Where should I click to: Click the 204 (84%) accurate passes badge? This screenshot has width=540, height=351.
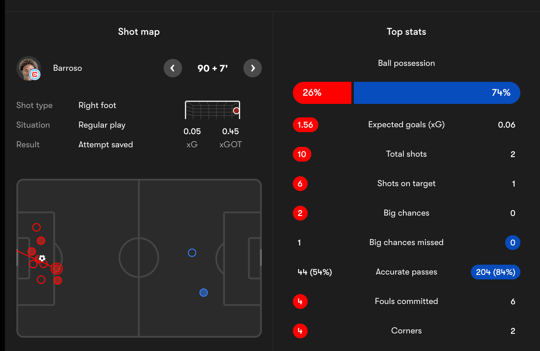495,272
